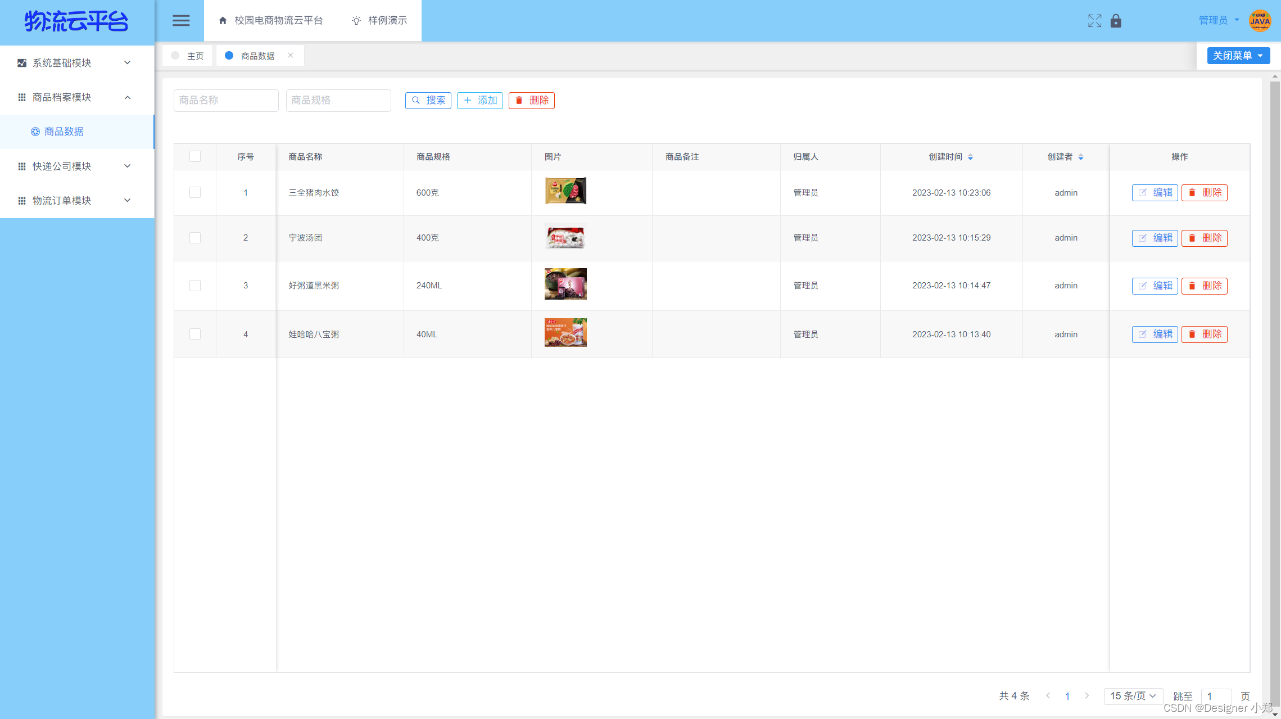This screenshot has height=719, width=1281.
Task: Click the home icon for 校园电商物流云平台
Action: click(x=223, y=21)
